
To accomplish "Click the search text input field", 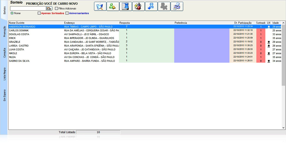I will (28, 9).
